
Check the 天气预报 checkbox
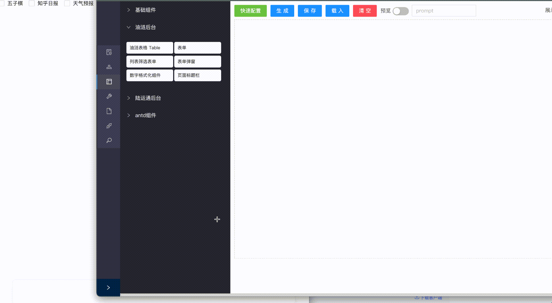[x=67, y=3]
